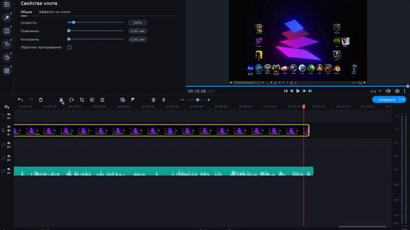Click the 00:10:08 timecode display

point(201,91)
